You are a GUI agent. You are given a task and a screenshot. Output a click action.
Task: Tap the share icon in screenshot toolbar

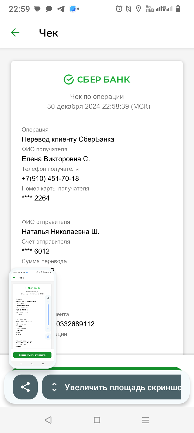25,387
